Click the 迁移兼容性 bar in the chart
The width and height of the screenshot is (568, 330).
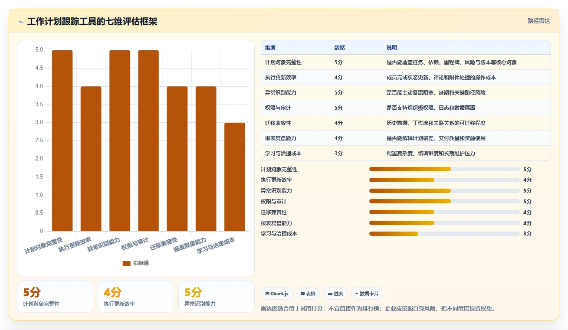coord(177,159)
